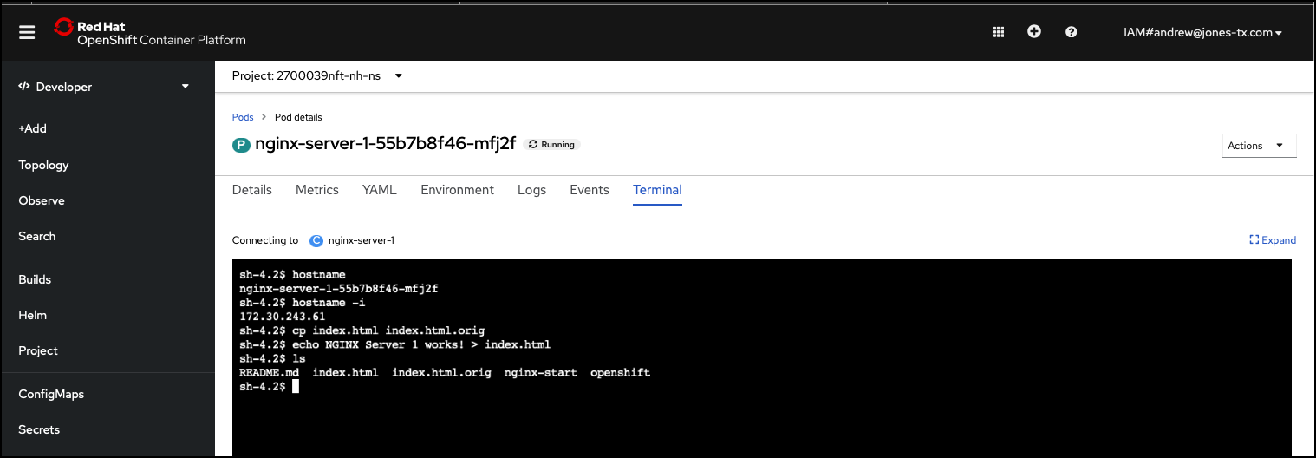This screenshot has width=1316, height=458.
Task: Click the blue C container icon
Action: tap(316, 241)
